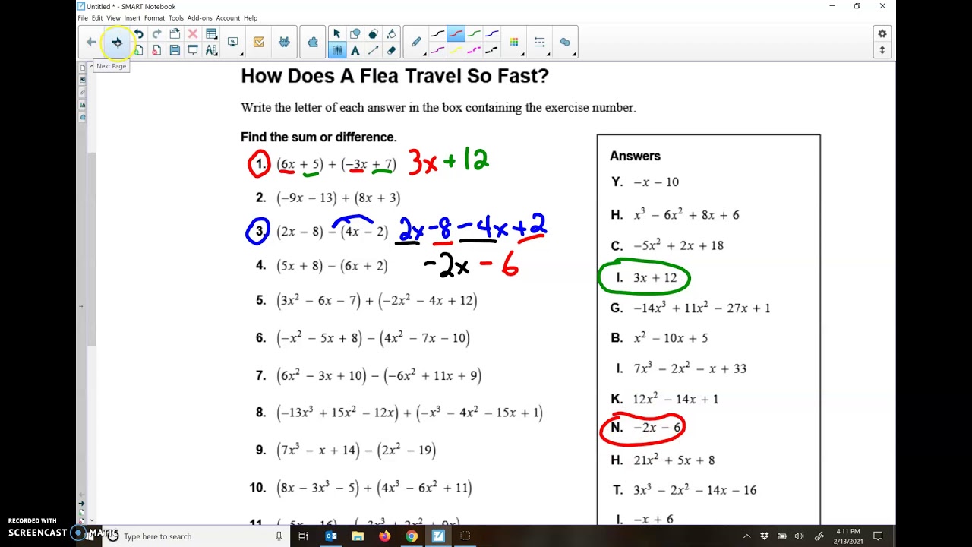Open toolbar settings gear
The width and height of the screenshot is (972, 547).
pyautogui.click(x=882, y=34)
